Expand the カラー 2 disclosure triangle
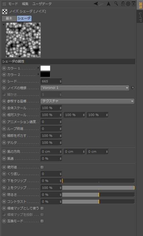The image size is (143, 236). 38,74
